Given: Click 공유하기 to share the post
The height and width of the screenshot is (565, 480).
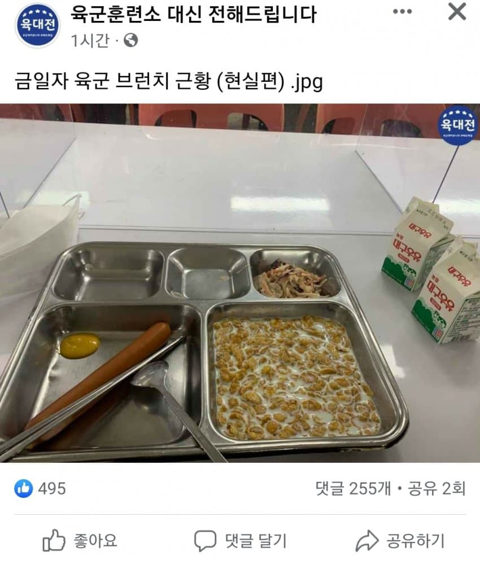Looking at the screenshot, I should [x=400, y=541].
